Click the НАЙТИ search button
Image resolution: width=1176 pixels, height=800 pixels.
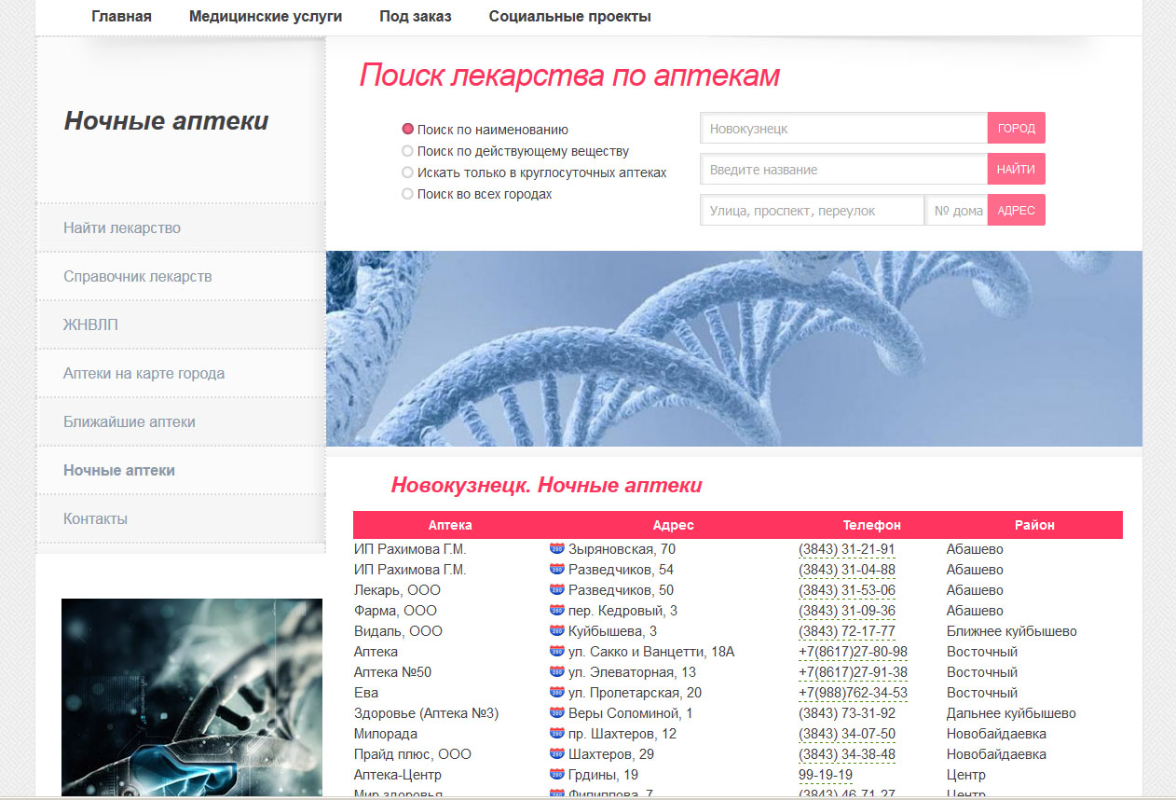1017,169
